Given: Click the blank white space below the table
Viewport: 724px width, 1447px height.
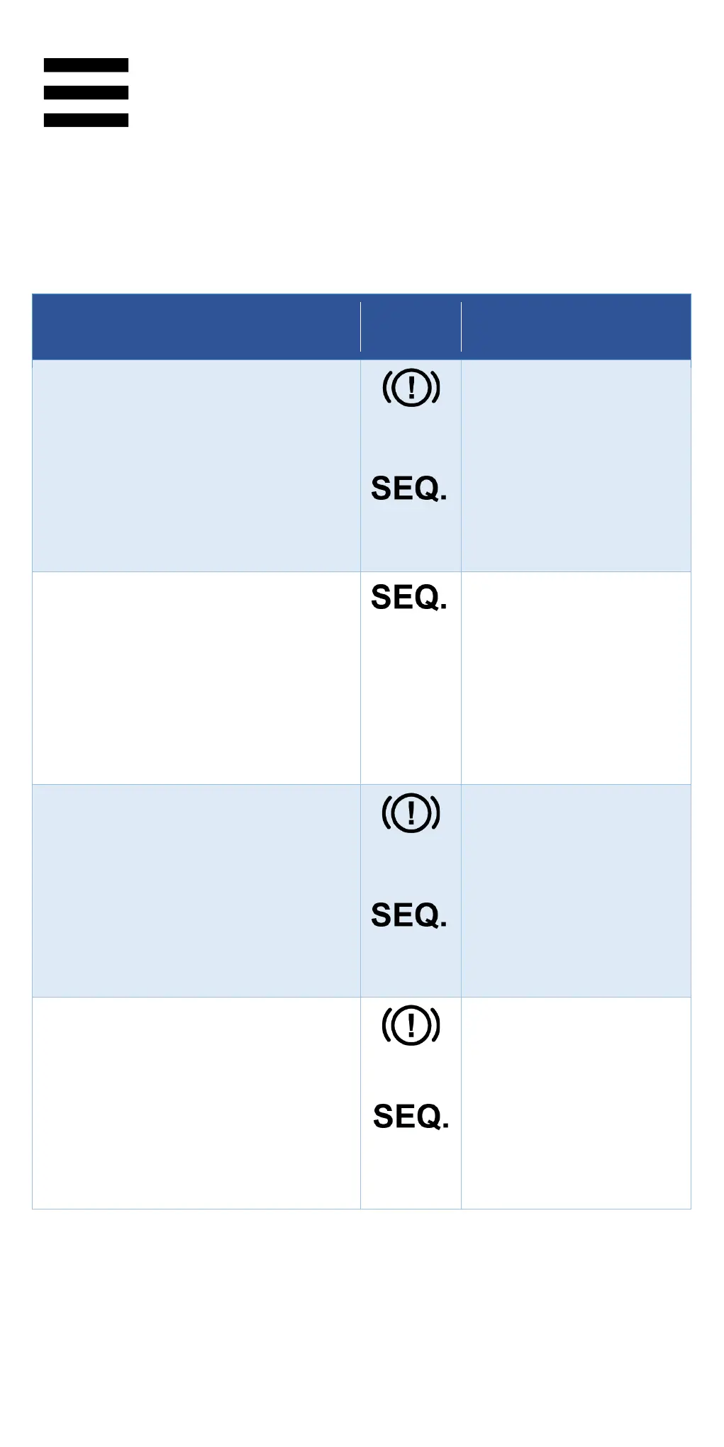Looking at the screenshot, I should click(362, 1326).
